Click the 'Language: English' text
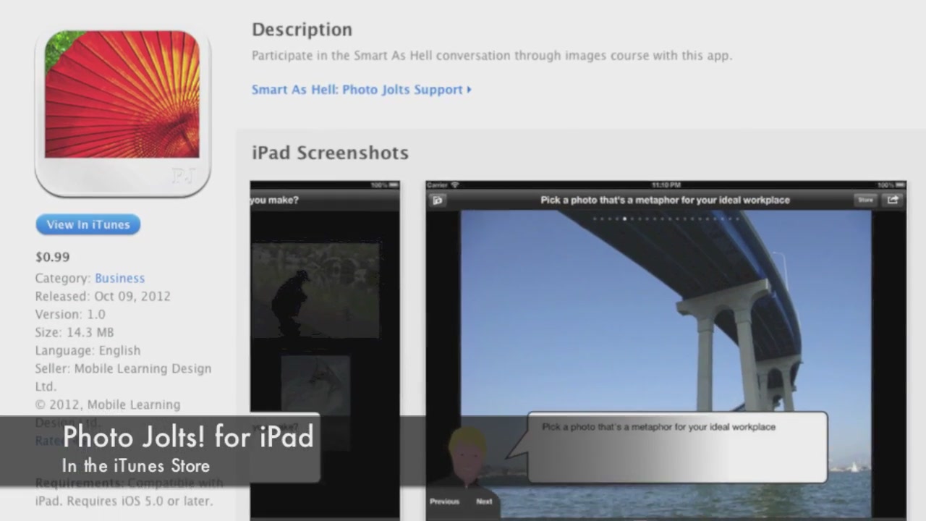 (88, 350)
